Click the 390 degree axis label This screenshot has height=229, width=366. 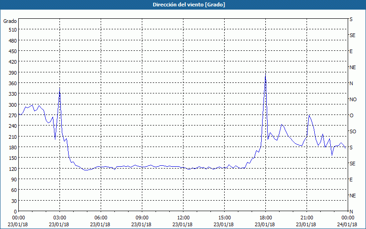point(13,73)
